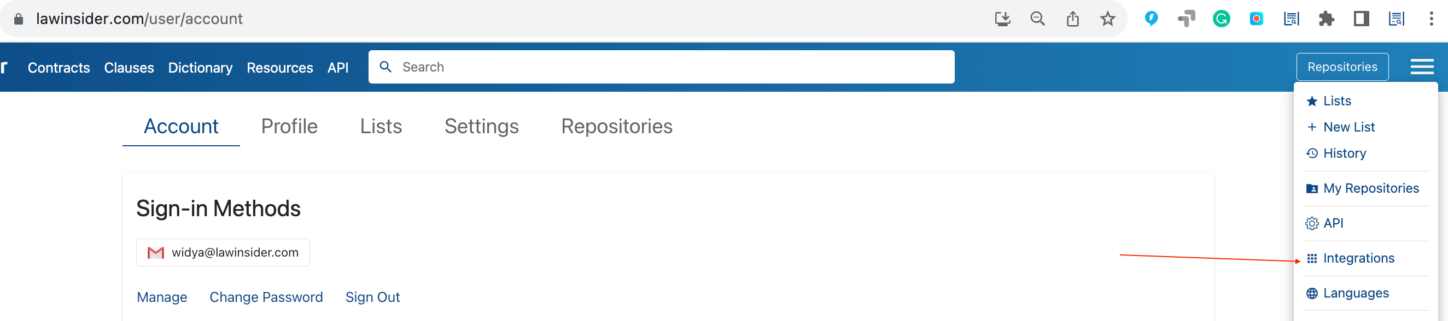The width and height of the screenshot is (1448, 321).
Task: Open Languages menu option
Action: coord(1355,293)
